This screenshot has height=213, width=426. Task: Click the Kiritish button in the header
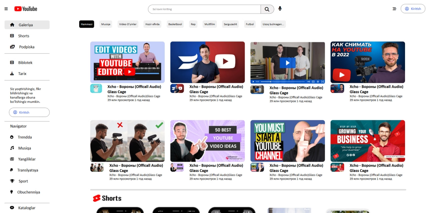point(413,9)
